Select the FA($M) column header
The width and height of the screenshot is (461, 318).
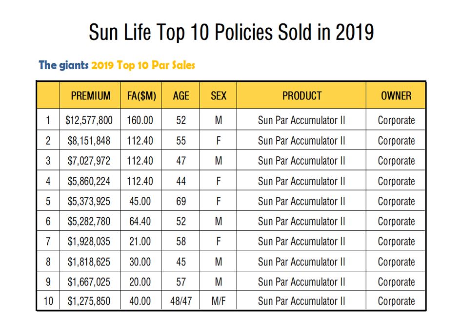pyautogui.click(x=140, y=95)
